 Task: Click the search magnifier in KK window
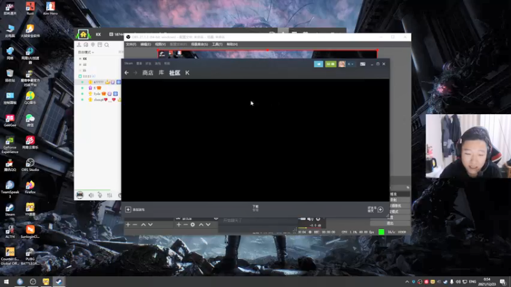107,45
